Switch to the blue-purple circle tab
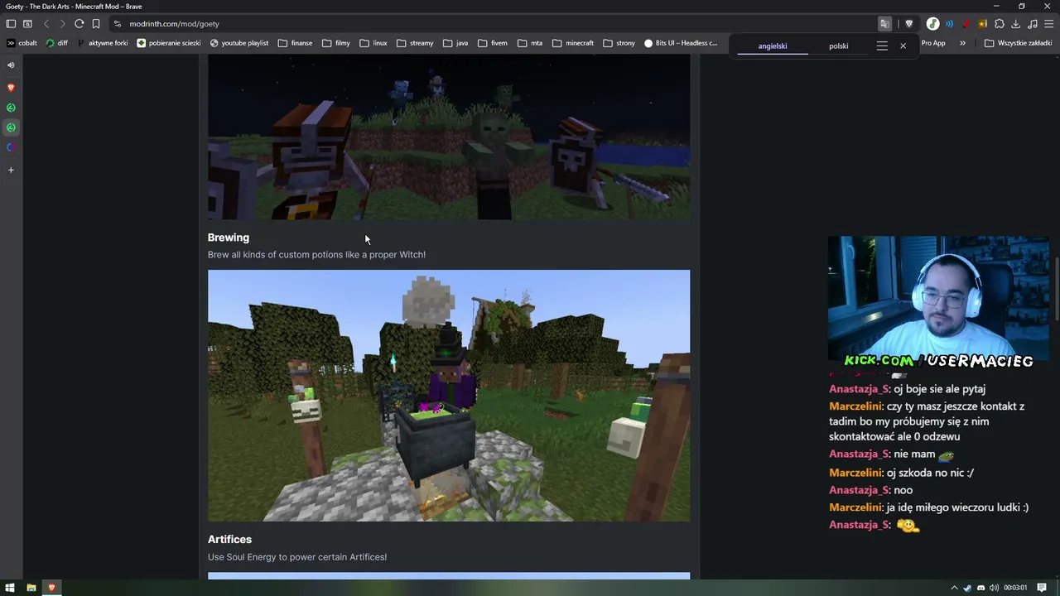1060x596 pixels. [x=11, y=147]
